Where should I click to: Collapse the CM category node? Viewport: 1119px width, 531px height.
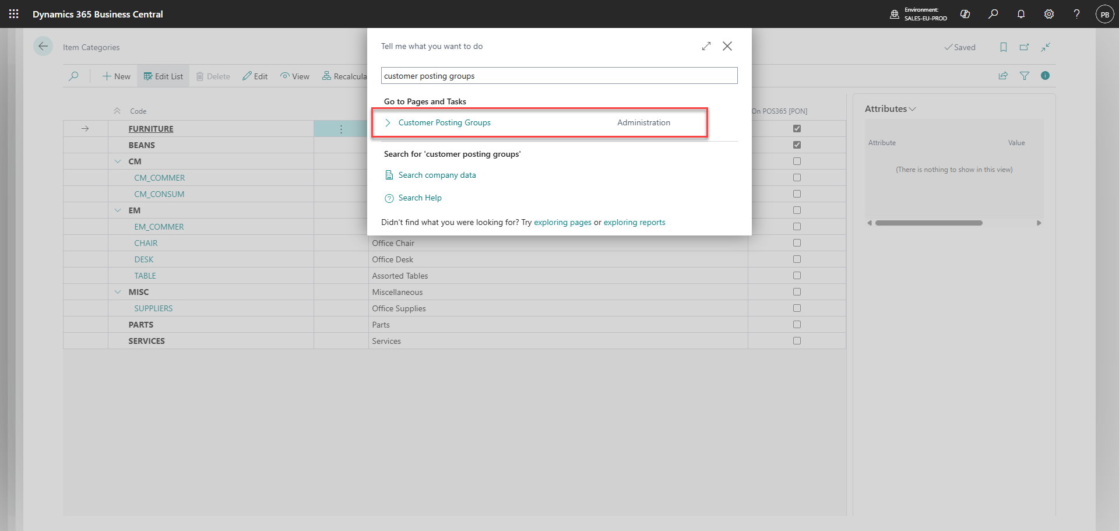point(118,161)
